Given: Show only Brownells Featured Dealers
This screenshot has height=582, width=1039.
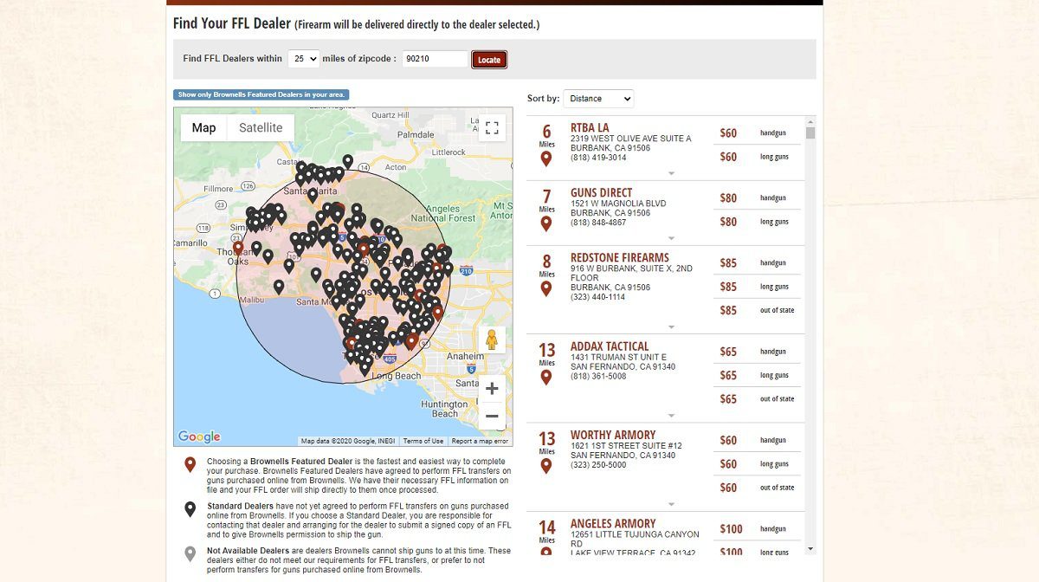Looking at the screenshot, I should 261,94.
